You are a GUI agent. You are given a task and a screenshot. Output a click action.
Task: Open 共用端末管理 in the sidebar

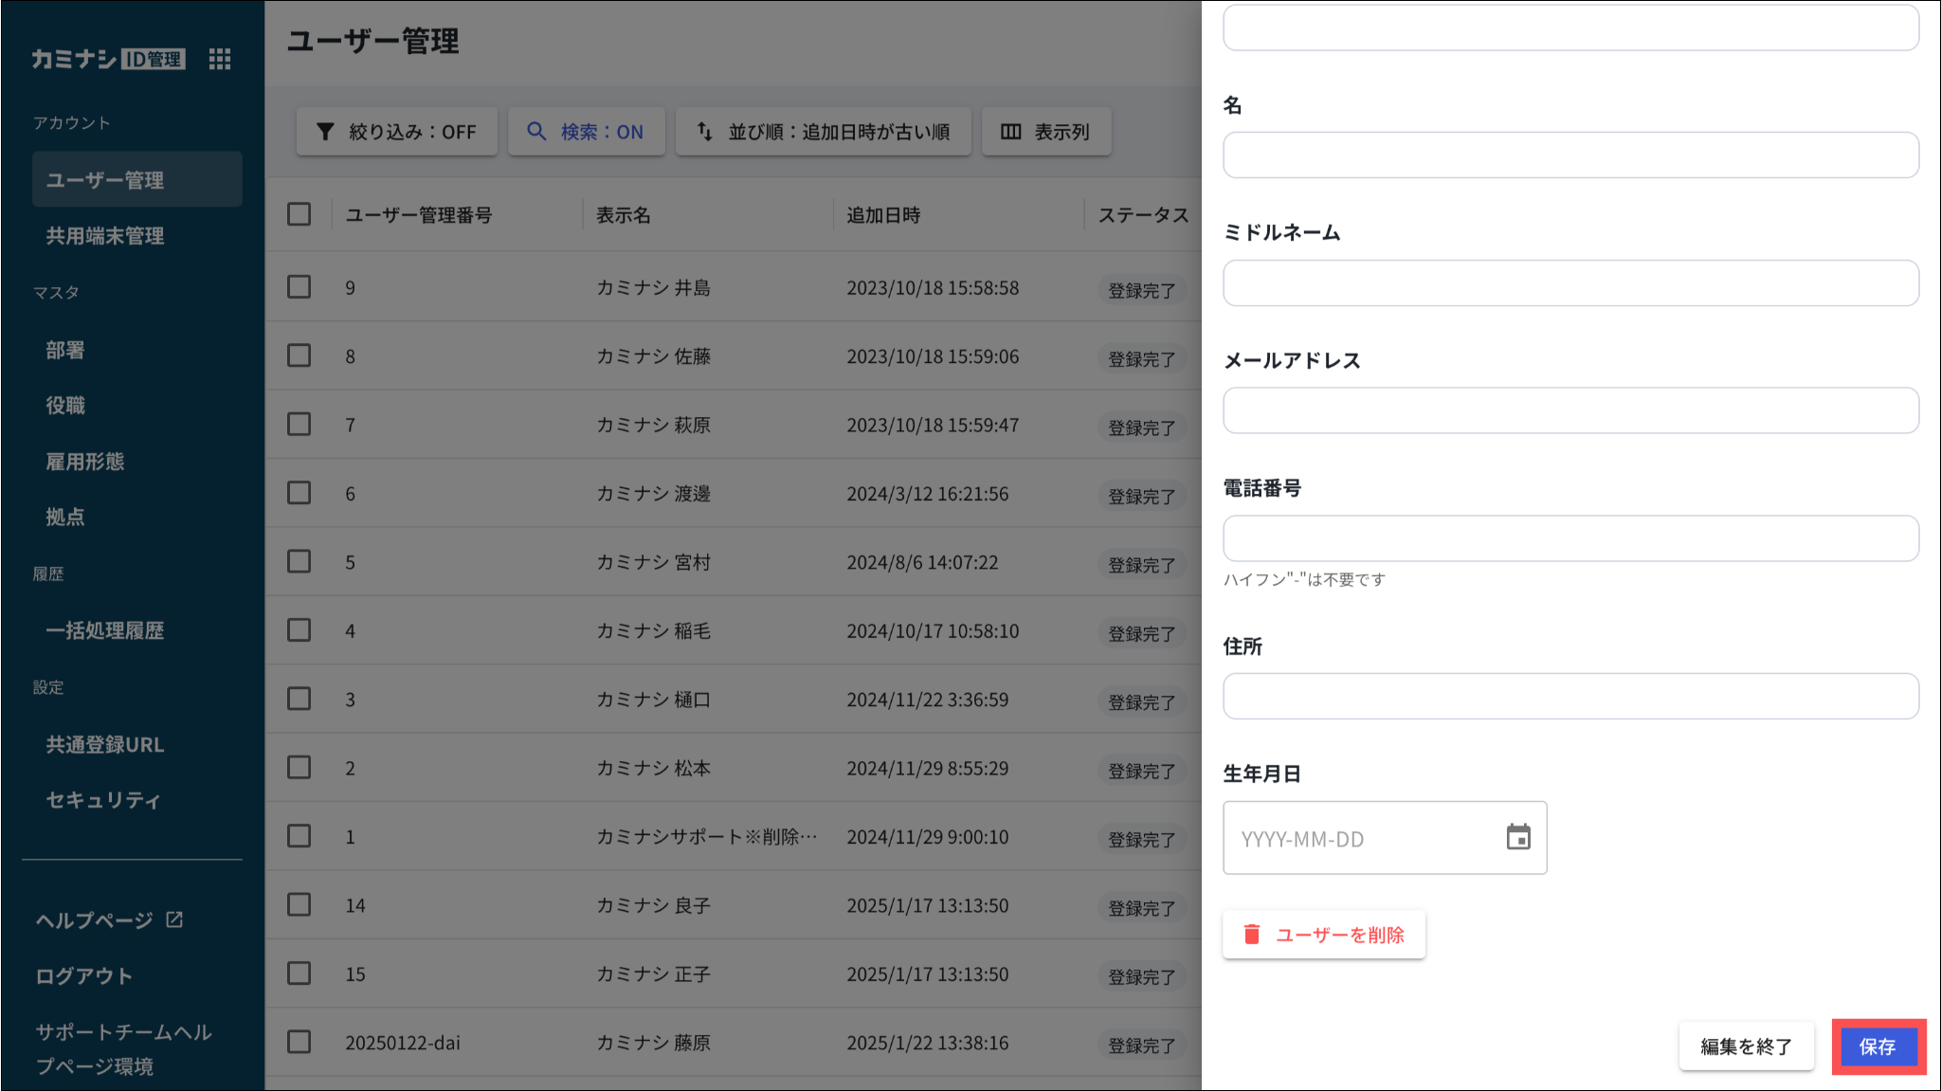pyautogui.click(x=105, y=236)
